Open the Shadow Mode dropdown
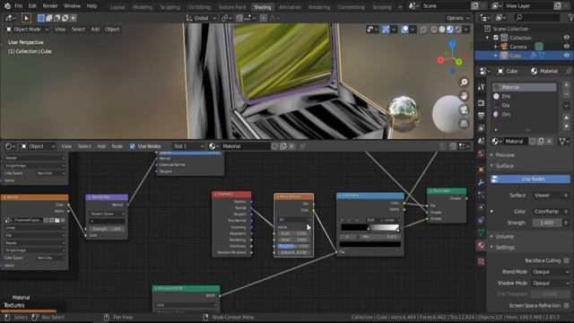 click(x=550, y=284)
